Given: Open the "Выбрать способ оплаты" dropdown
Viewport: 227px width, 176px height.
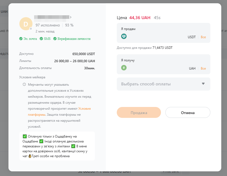Looking at the screenshot, I should pyautogui.click(x=163, y=84).
